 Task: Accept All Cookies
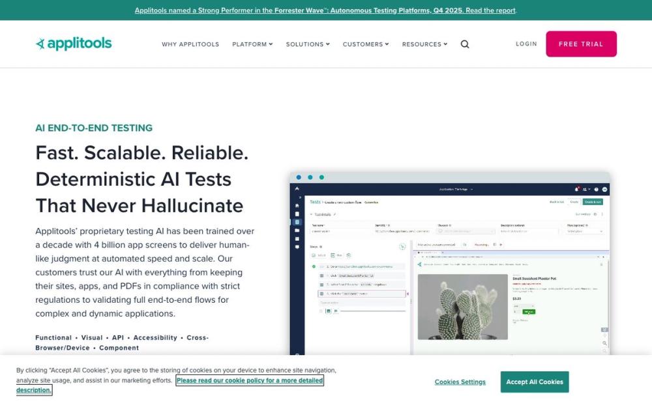pos(535,382)
